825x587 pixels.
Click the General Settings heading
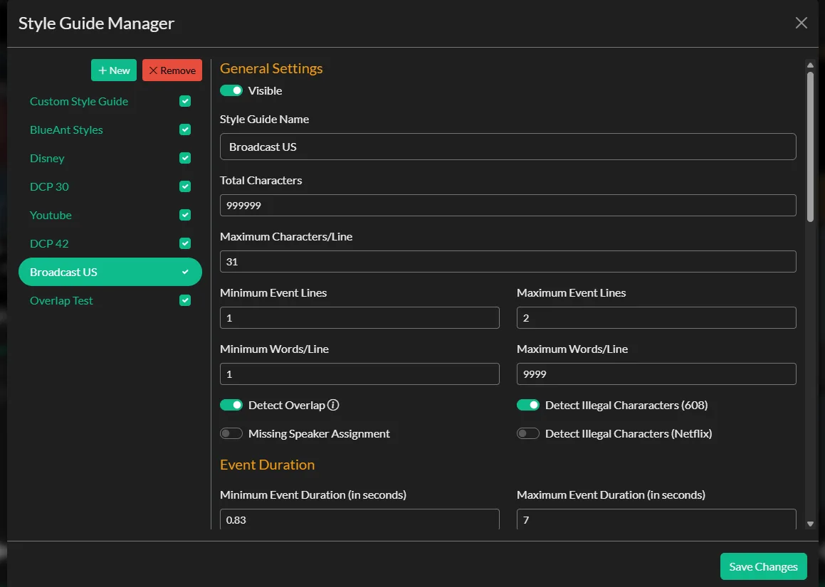pyautogui.click(x=271, y=68)
